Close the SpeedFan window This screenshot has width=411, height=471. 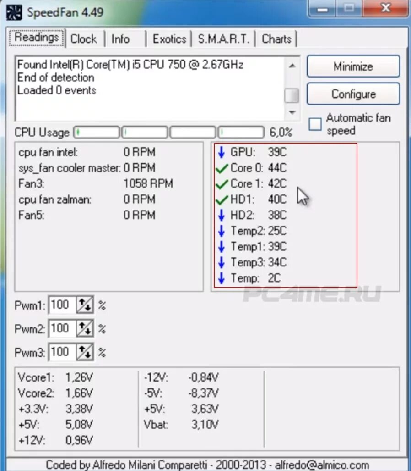385,8
